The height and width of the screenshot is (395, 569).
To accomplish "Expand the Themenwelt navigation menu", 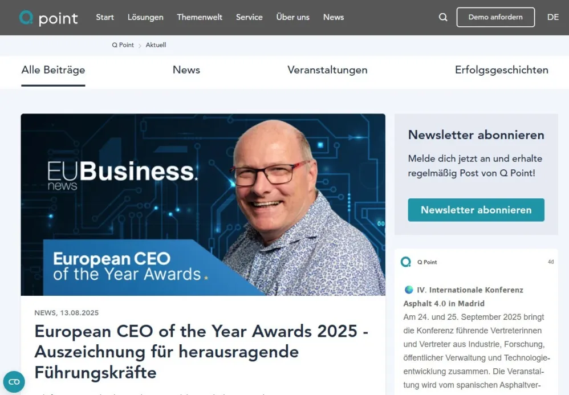I will pos(199,17).
